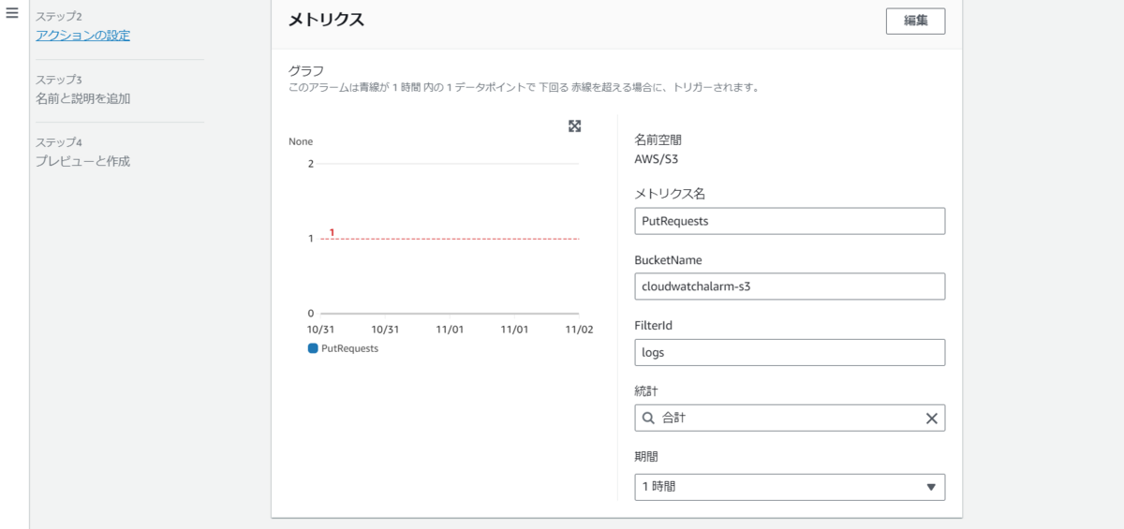Click the FilterId field containing logs

[x=790, y=352]
